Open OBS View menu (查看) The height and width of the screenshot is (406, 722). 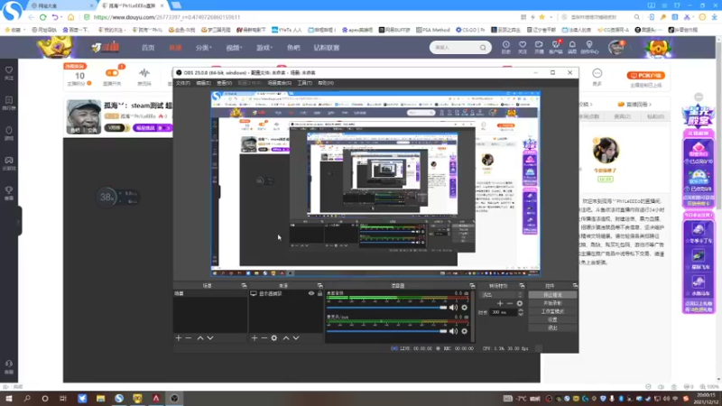click(x=224, y=83)
